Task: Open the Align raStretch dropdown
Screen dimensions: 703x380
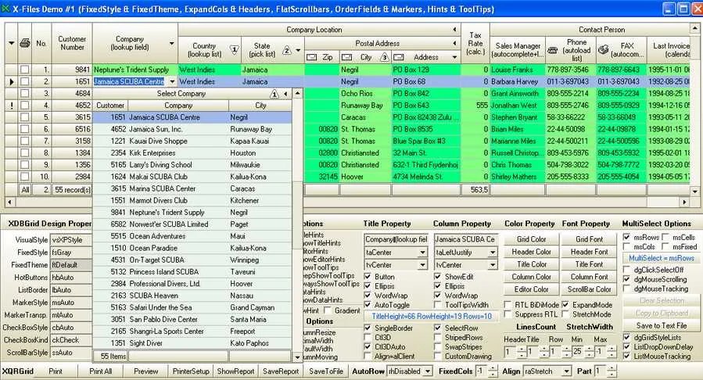Action: [x=567, y=371]
